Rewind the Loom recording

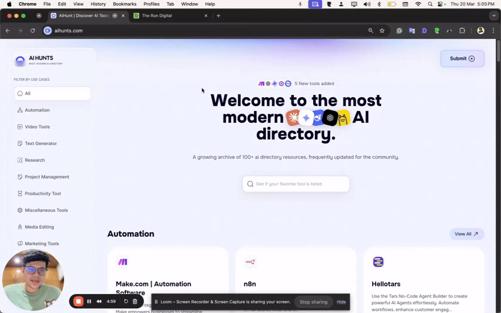99,301
